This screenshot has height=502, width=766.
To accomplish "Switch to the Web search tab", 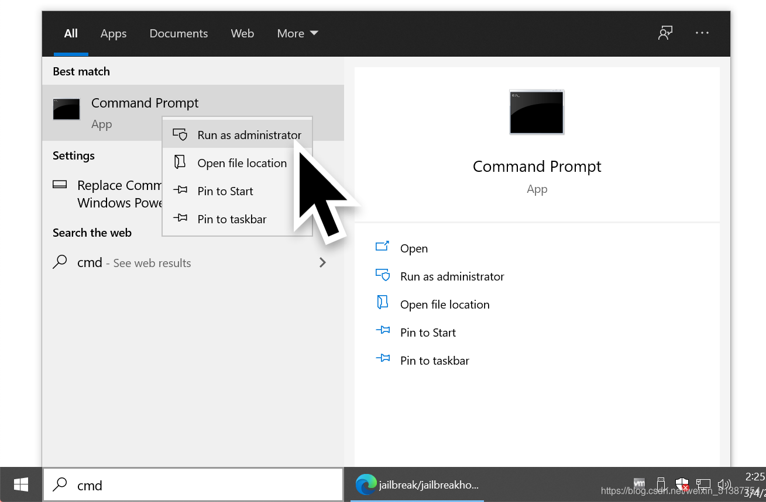I will coord(242,33).
